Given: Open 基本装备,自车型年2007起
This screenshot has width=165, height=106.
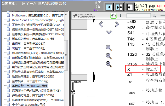Looking at the screenshot, I should point(30,81).
